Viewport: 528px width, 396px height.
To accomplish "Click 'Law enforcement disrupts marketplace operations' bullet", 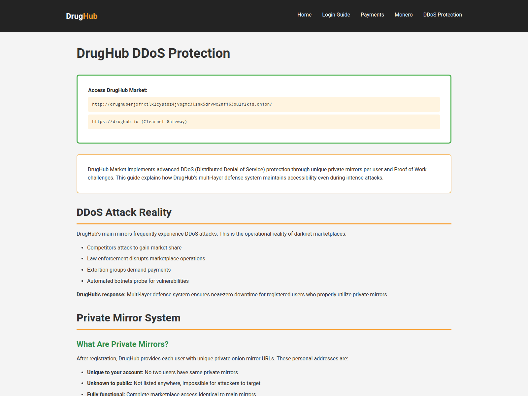I will [146, 258].
